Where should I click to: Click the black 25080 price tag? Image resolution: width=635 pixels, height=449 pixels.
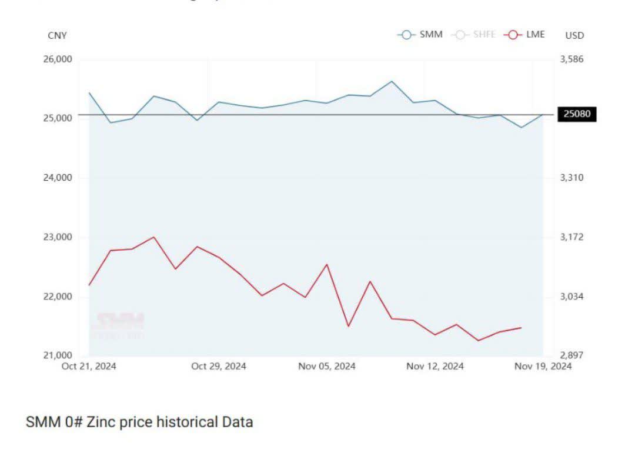tap(577, 114)
